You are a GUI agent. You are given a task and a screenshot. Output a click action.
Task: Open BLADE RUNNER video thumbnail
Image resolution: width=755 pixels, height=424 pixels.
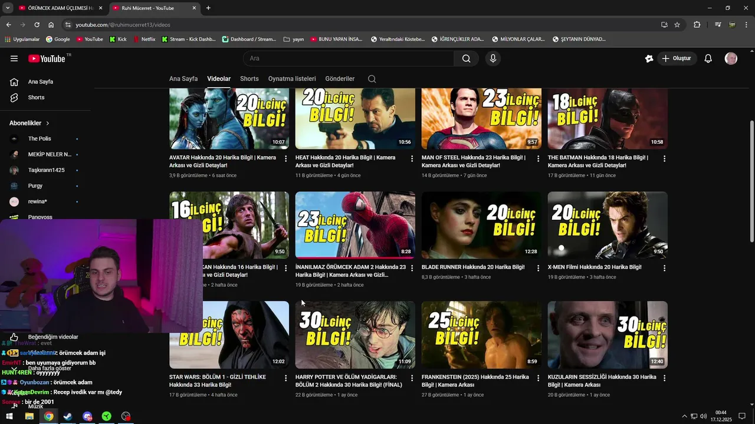point(481,225)
